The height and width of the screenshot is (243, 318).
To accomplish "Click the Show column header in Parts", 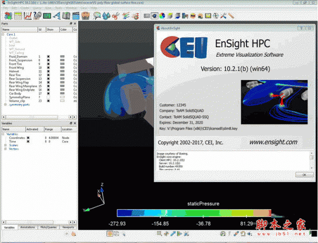I will pos(52,30).
